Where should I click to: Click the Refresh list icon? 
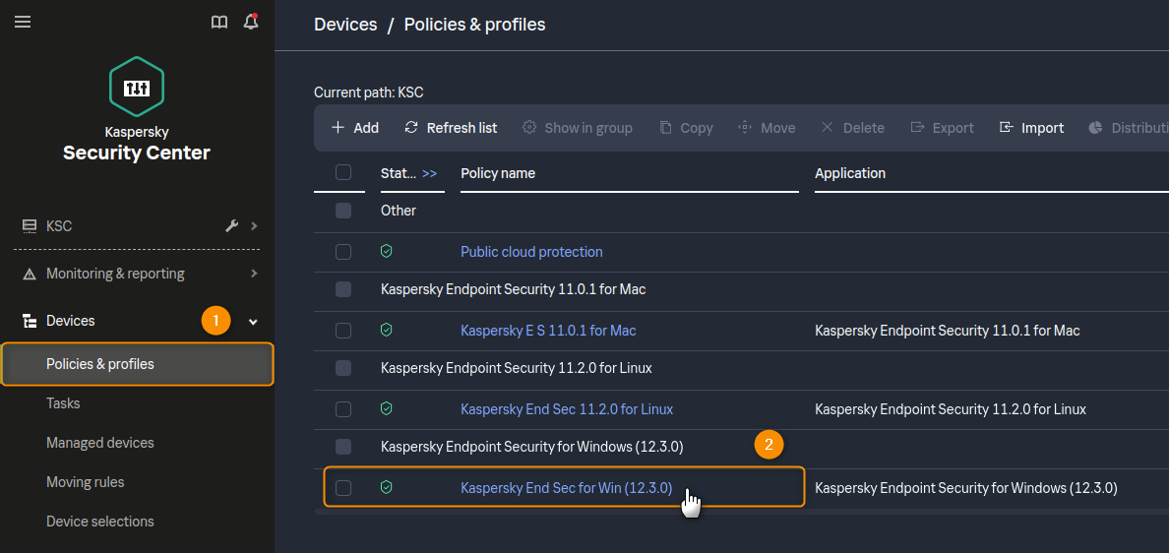[411, 128]
